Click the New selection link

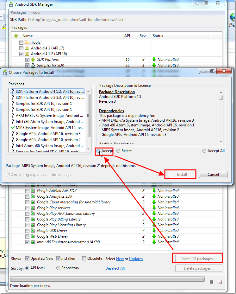pyautogui.click(x=120, y=259)
